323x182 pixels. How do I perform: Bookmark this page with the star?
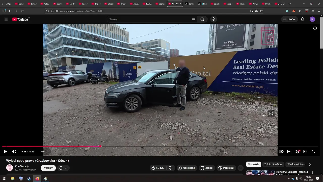click(x=261, y=11)
